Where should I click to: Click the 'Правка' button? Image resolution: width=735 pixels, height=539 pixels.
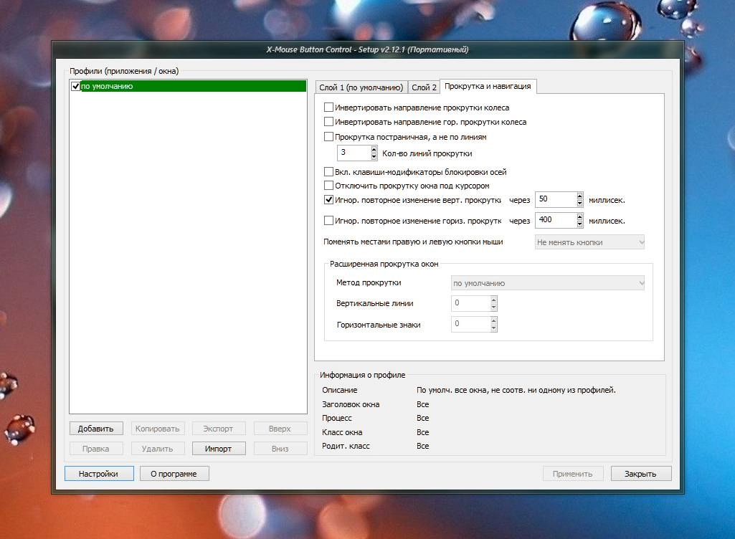pyautogui.click(x=96, y=449)
